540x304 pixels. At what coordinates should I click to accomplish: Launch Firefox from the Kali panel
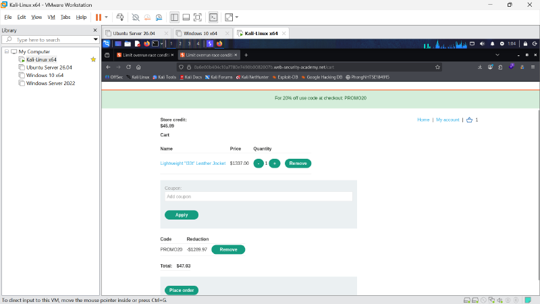146,44
